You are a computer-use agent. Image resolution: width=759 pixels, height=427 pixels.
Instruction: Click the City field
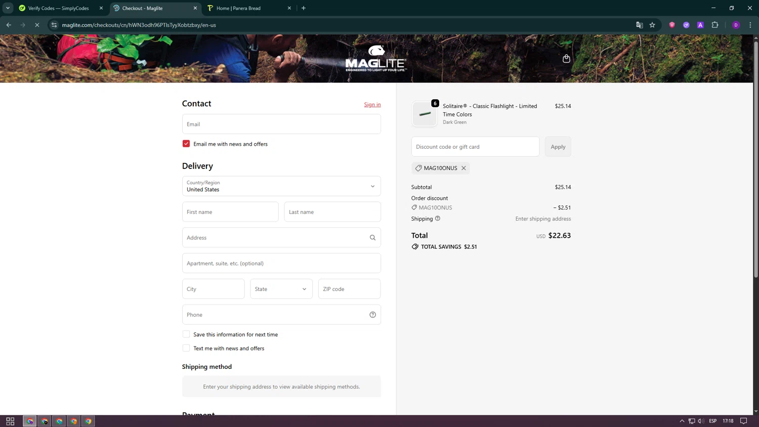(x=213, y=289)
